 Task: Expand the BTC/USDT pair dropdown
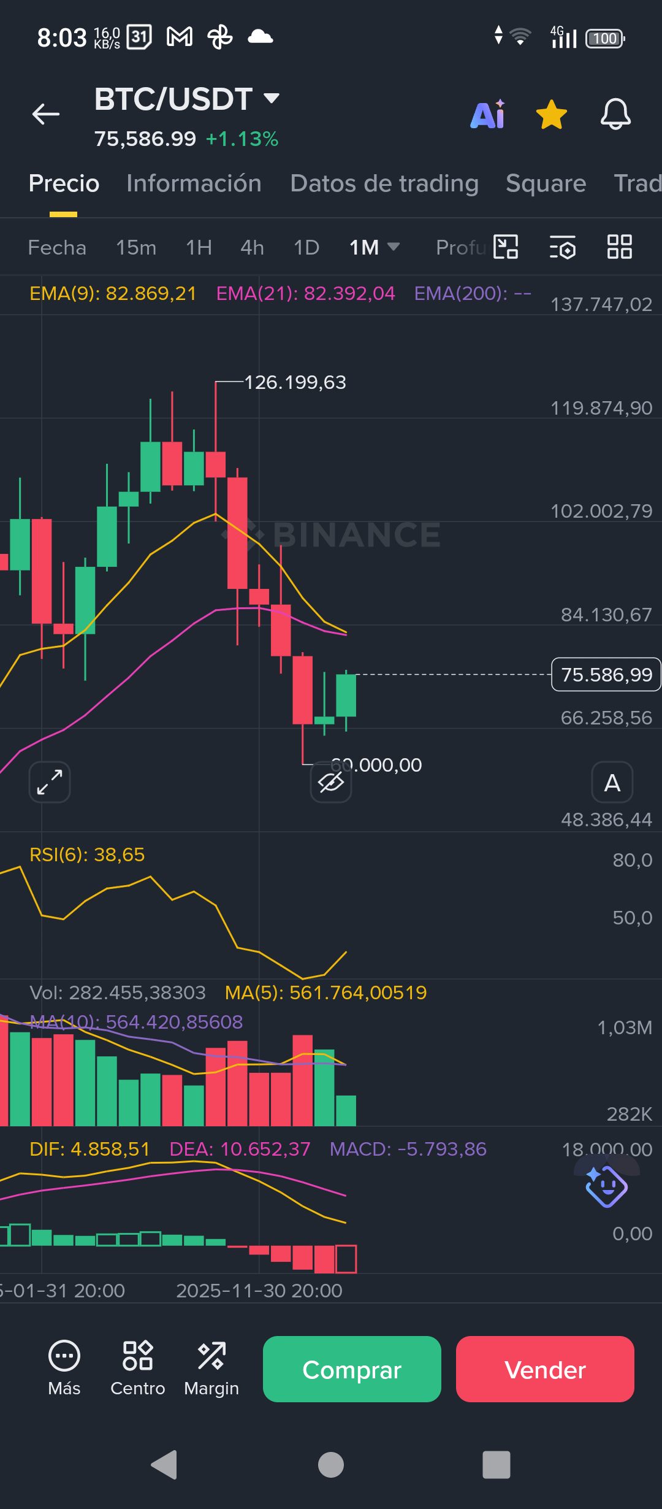272,98
